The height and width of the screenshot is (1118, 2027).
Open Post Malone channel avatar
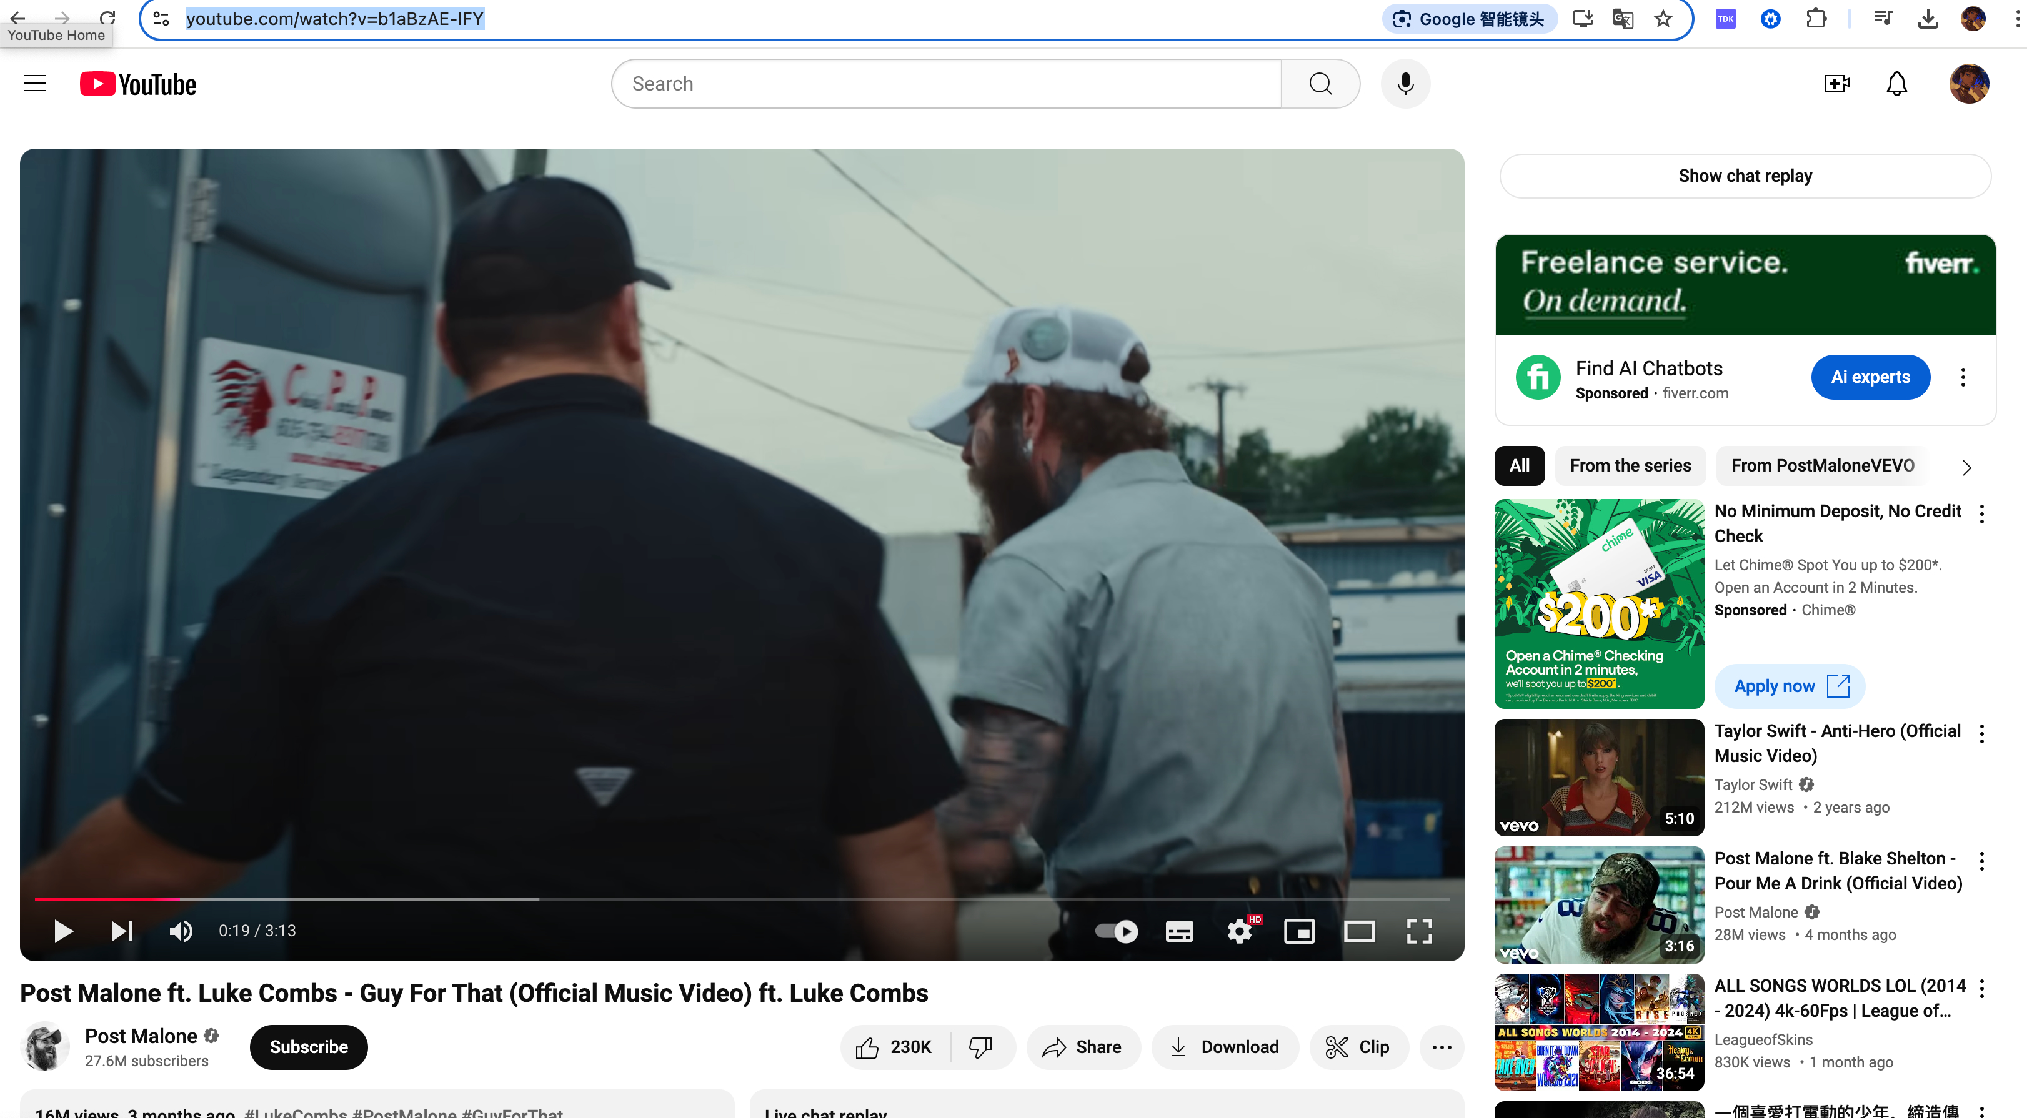(x=44, y=1047)
